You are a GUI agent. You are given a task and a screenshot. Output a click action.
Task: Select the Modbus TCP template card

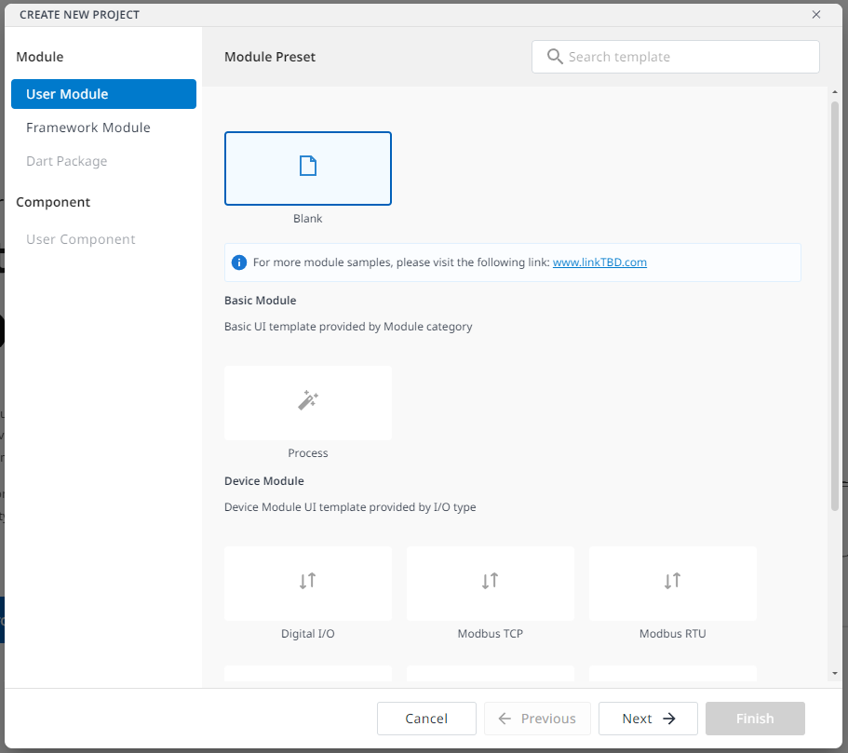[x=490, y=584]
